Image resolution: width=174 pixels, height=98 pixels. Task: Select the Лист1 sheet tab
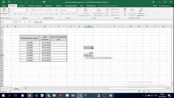(x=17, y=88)
